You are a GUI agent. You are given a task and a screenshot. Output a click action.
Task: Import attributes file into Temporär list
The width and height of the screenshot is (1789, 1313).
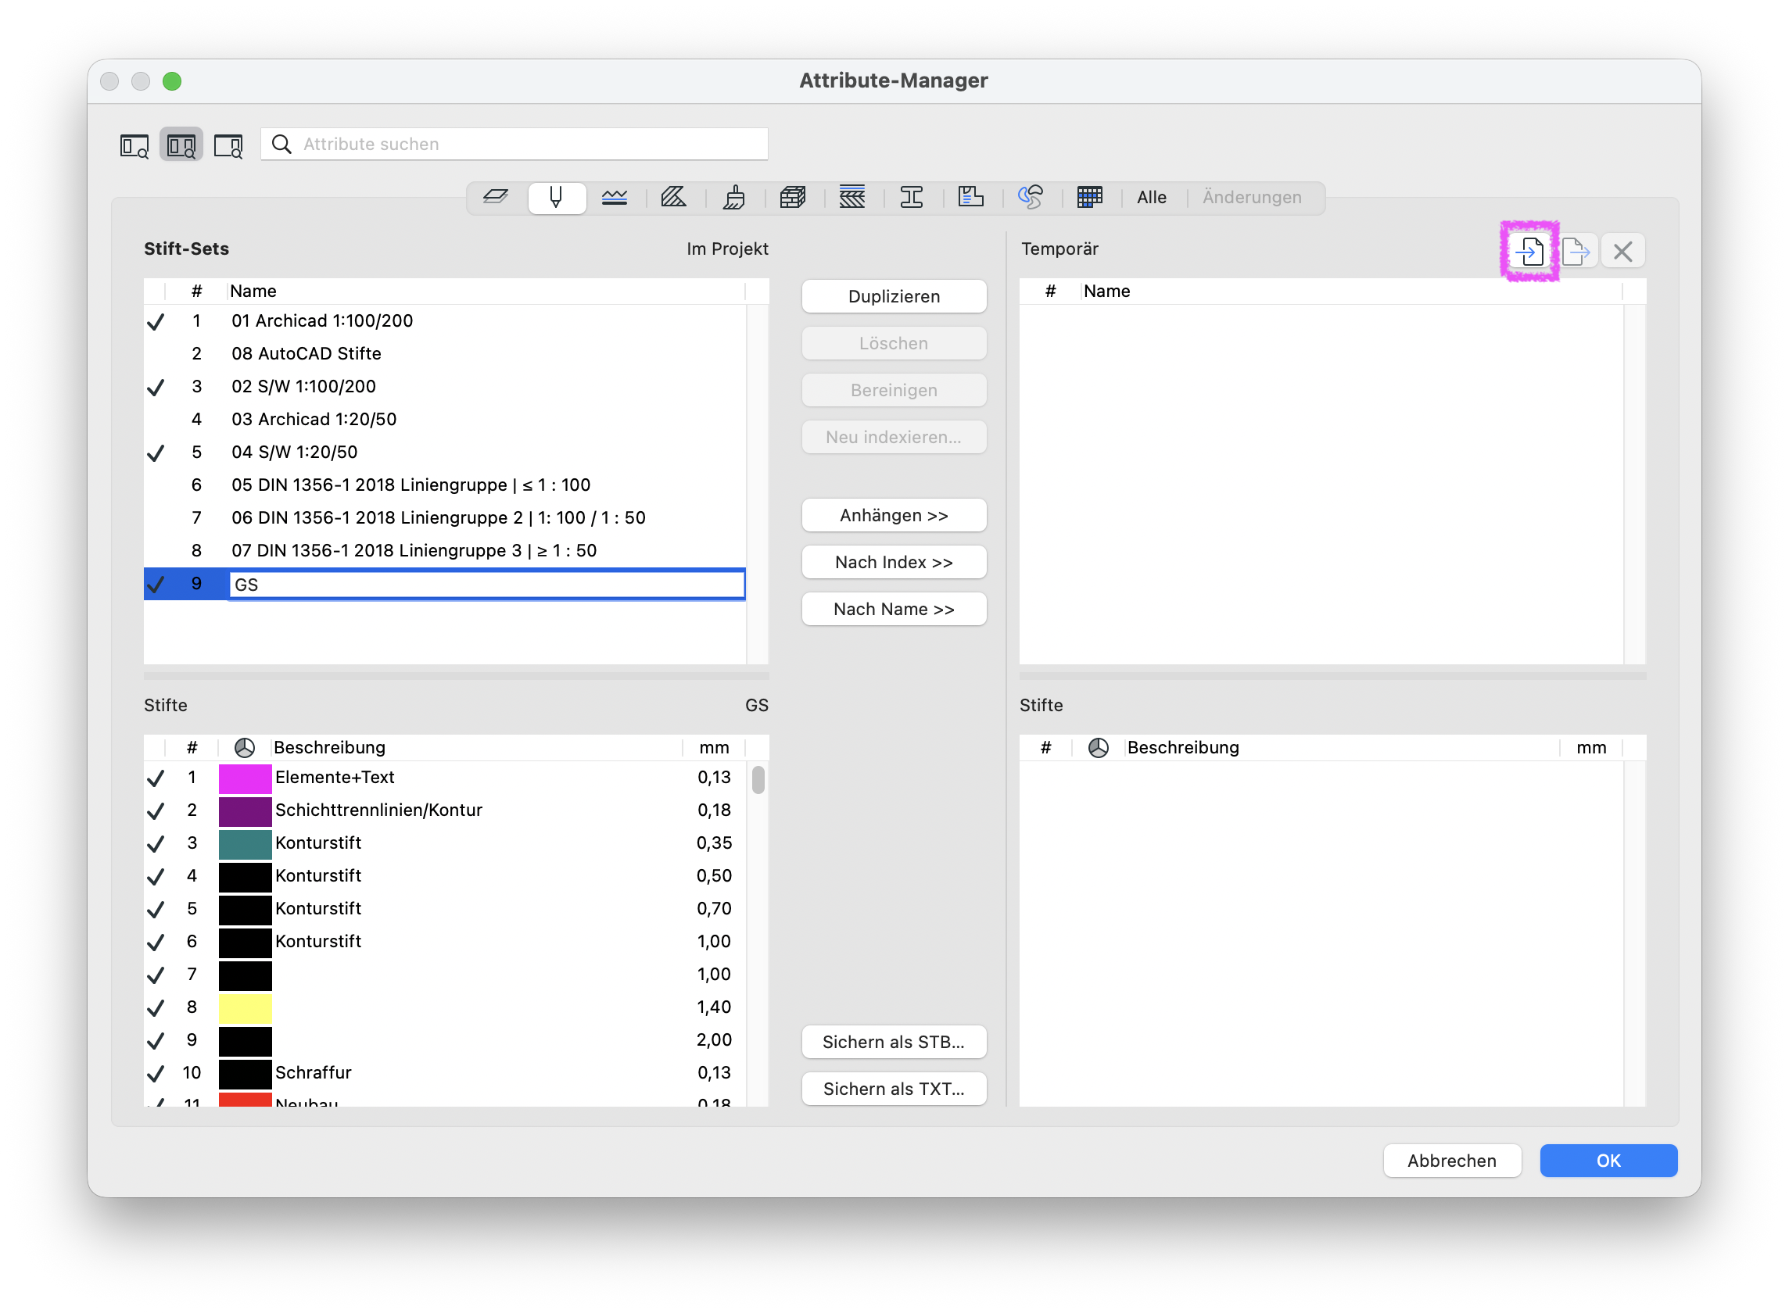(1529, 251)
